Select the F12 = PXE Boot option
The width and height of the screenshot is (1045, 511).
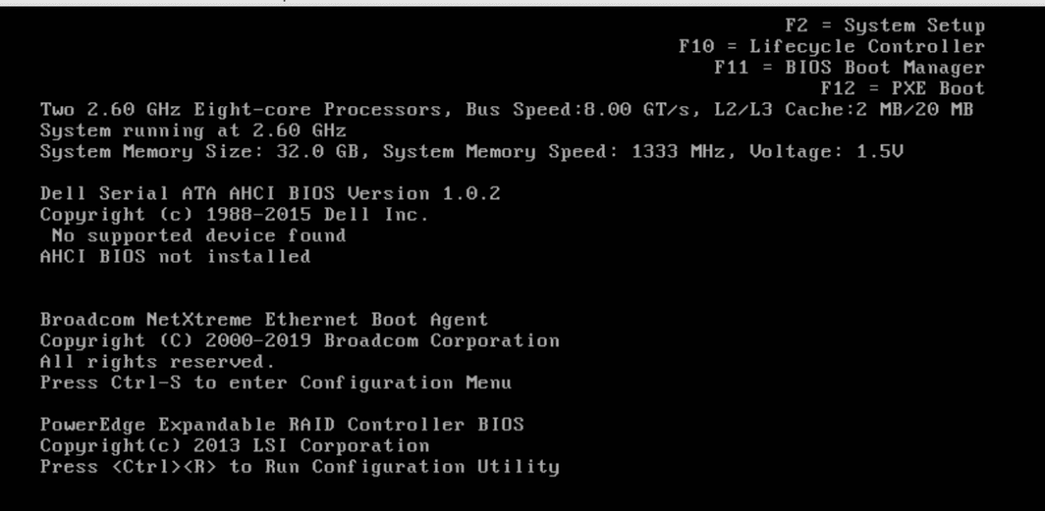click(x=902, y=88)
